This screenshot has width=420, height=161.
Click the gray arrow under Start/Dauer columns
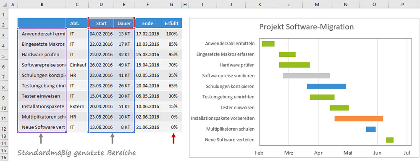tap(113, 139)
